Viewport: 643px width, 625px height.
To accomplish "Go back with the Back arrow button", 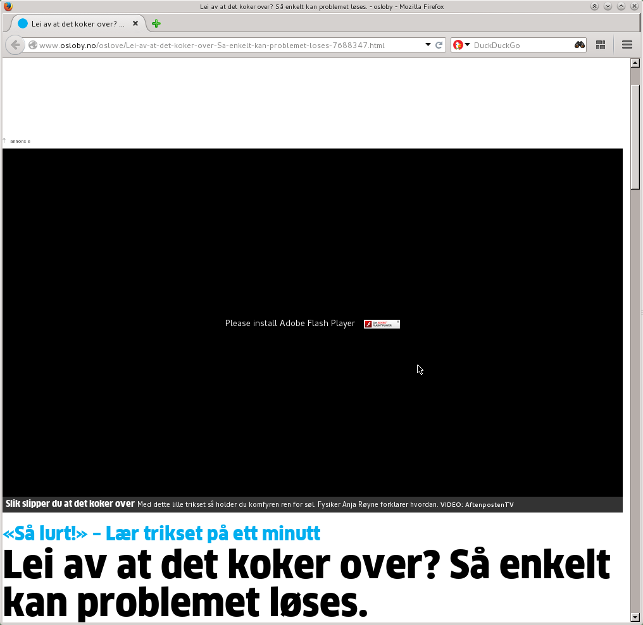I will (x=15, y=45).
